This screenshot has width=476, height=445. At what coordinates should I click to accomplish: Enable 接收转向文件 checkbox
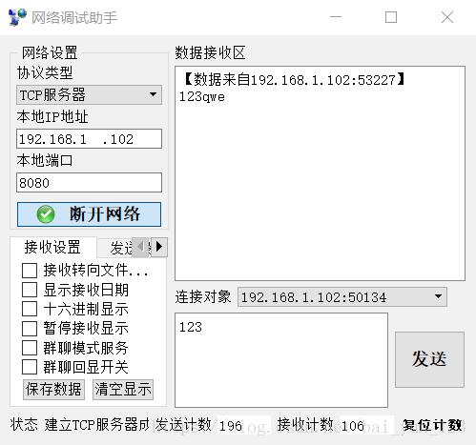click(30, 271)
